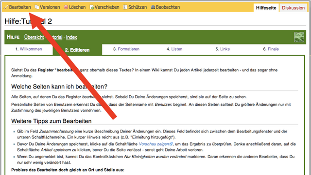This screenshot has width=311, height=175.
Task: Click the page title Hilfe:Tutorial 2
Action: (28, 21)
